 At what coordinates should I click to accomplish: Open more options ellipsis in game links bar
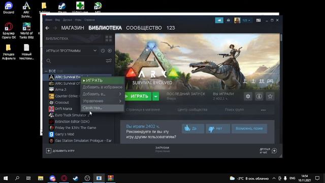pos(263,110)
